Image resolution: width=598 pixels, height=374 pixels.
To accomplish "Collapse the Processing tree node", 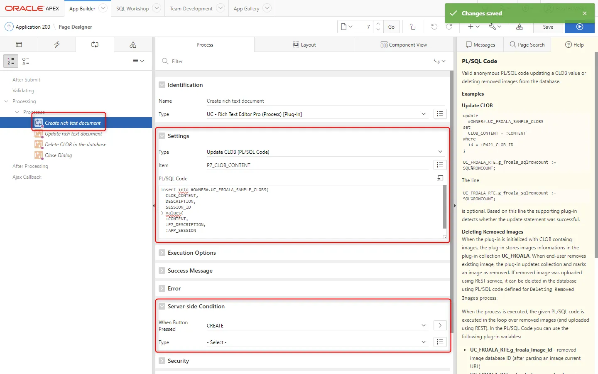I will [7, 101].
